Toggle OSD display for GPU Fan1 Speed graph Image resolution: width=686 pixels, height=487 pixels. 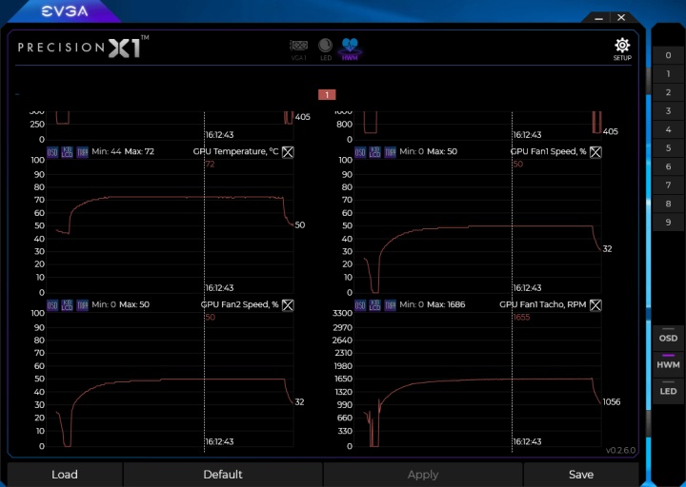click(x=360, y=152)
